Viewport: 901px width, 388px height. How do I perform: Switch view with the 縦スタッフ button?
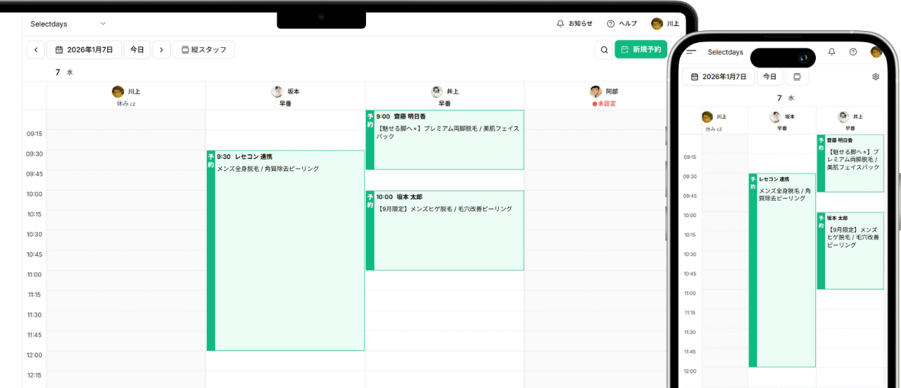(x=203, y=50)
